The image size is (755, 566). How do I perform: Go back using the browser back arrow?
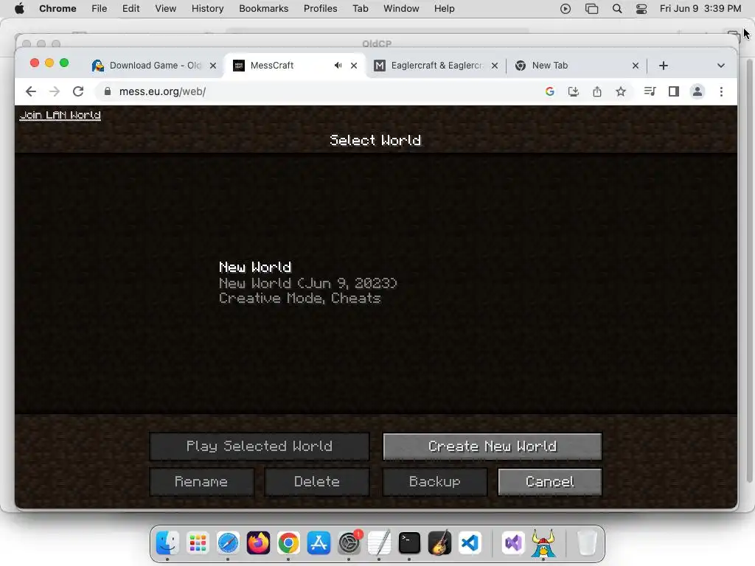[x=31, y=91]
